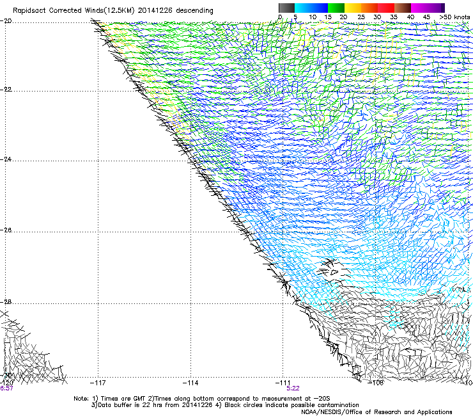
Task: Click the 'Data buffer is 22 hrs' note line
Action: (x=225, y=405)
